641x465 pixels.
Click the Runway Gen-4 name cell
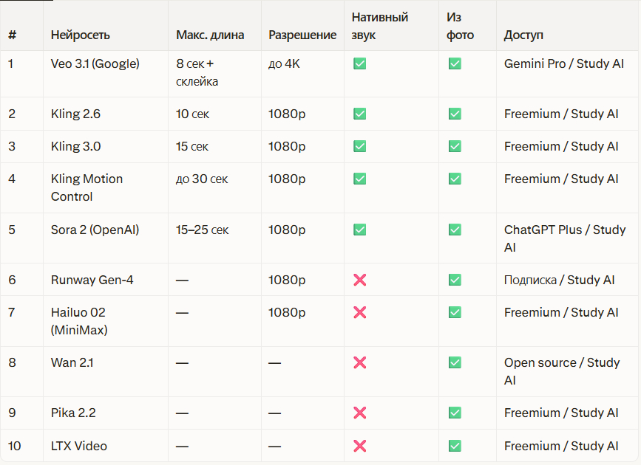point(92,280)
